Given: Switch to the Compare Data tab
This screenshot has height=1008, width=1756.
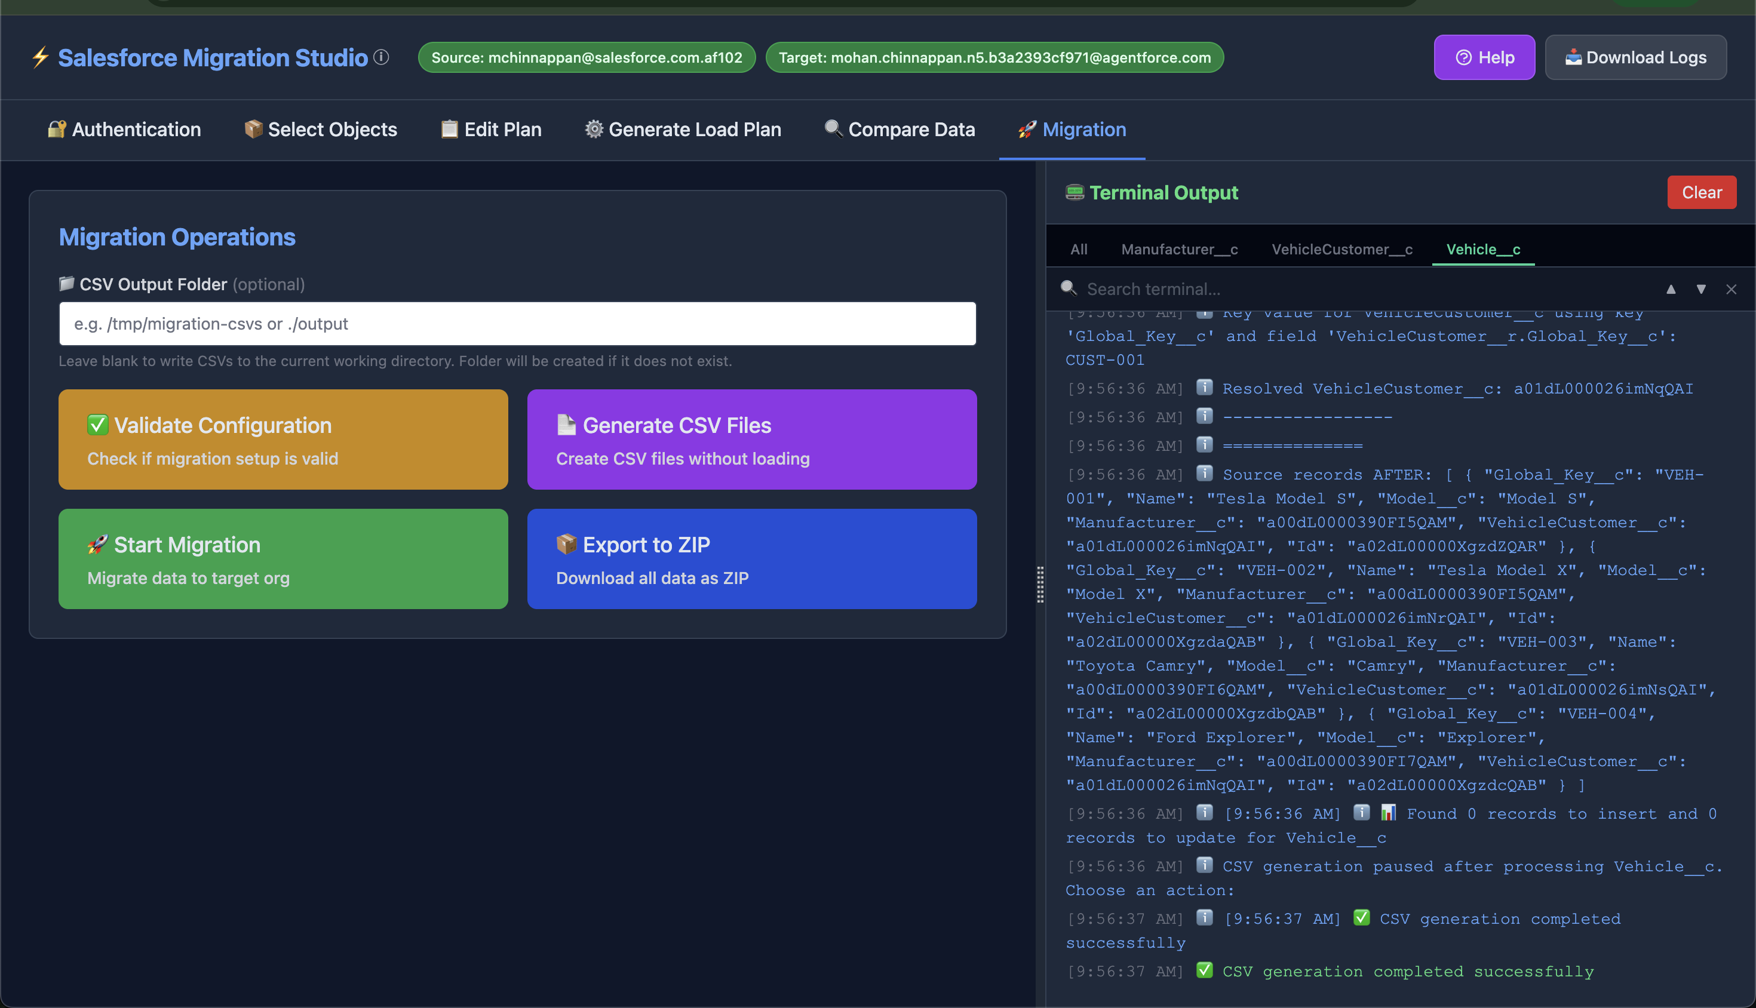Looking at the screenshot, I should [x=900, y=130].
